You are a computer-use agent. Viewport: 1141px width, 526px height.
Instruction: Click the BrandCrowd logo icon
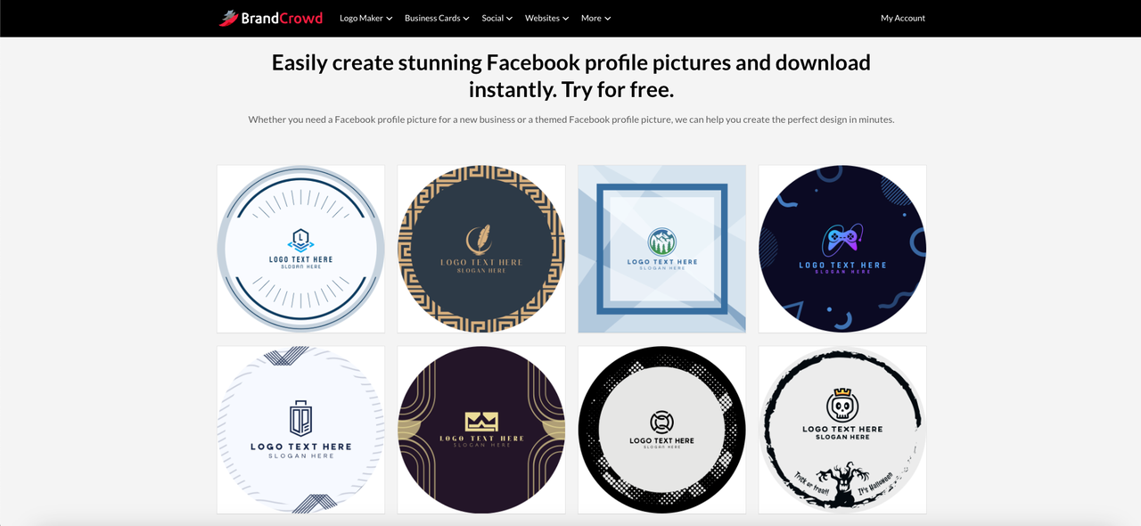228,18
